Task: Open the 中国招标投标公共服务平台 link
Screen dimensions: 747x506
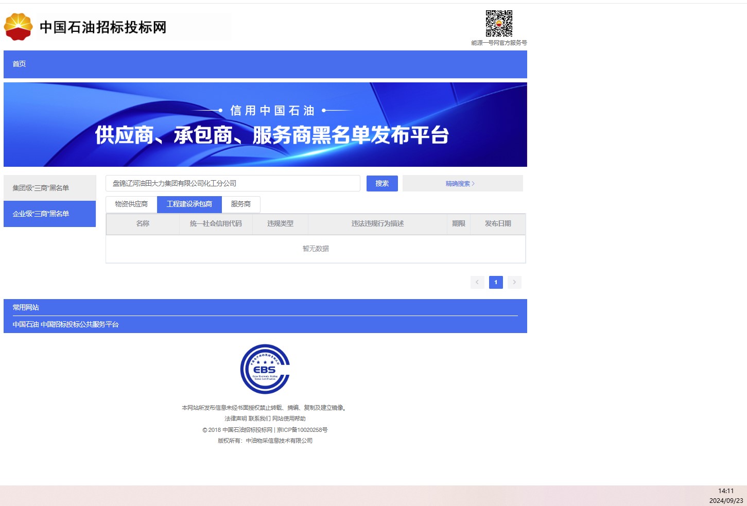Action: (80, 324)
